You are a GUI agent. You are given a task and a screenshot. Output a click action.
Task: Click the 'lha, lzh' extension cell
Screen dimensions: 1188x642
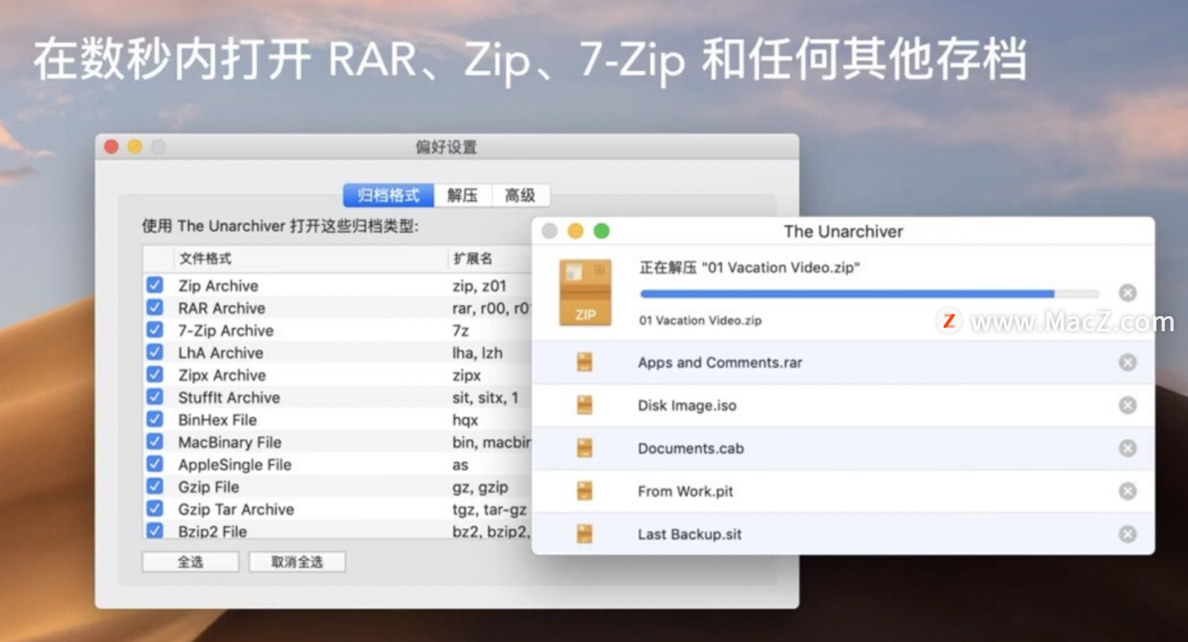(x=477, y=353)
